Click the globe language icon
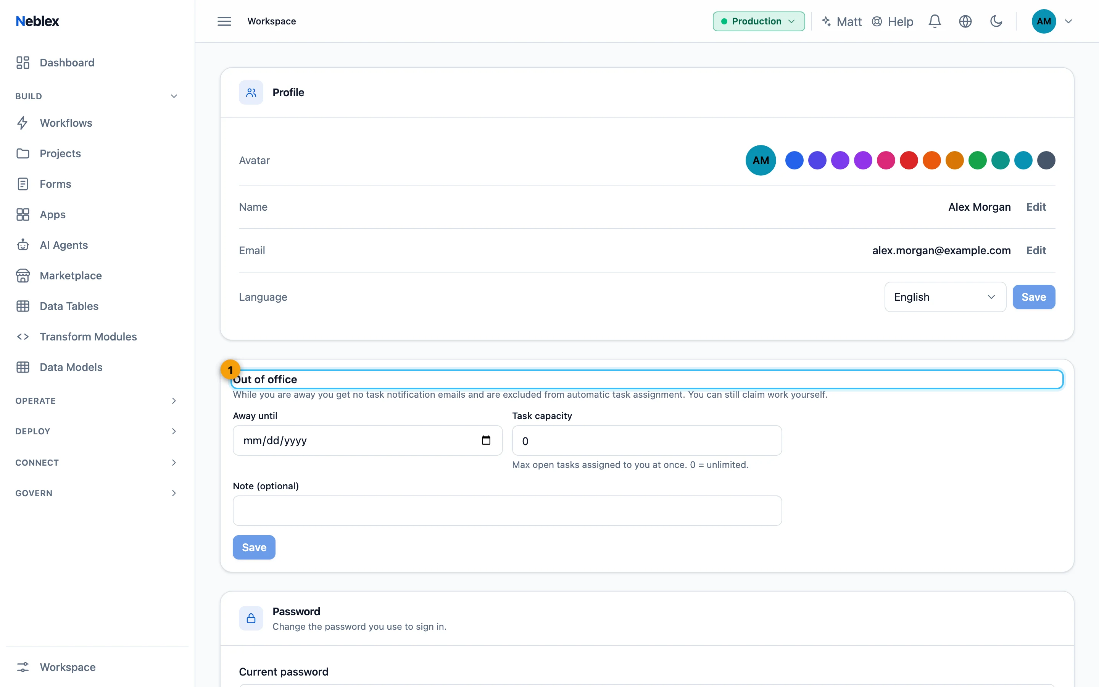 click(x=965, y=21)
